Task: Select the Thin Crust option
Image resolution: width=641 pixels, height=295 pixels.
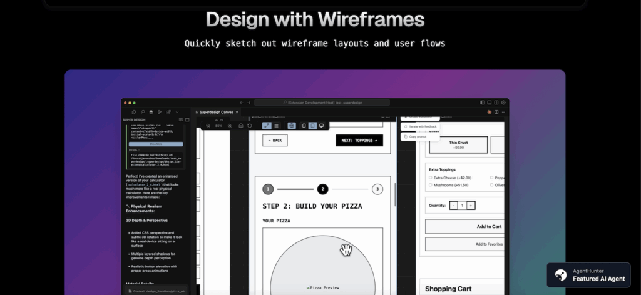Action: (x=458, y=145)
